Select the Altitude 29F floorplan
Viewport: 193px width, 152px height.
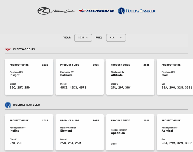point(121,88)
